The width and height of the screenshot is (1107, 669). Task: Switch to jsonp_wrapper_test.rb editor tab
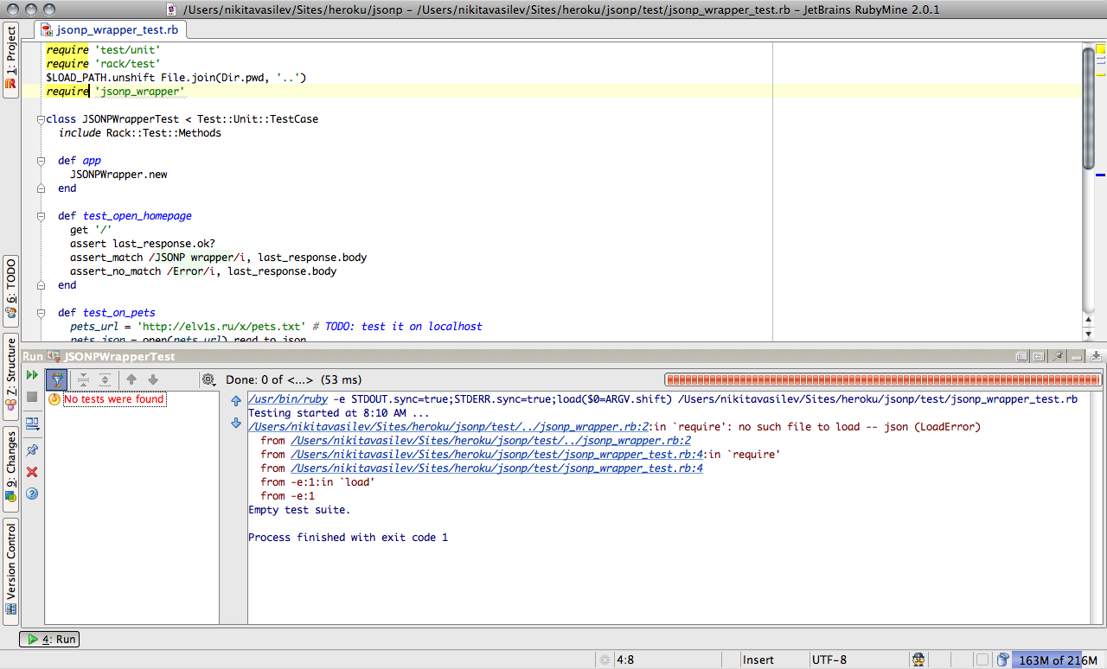[x=110, y=29]
